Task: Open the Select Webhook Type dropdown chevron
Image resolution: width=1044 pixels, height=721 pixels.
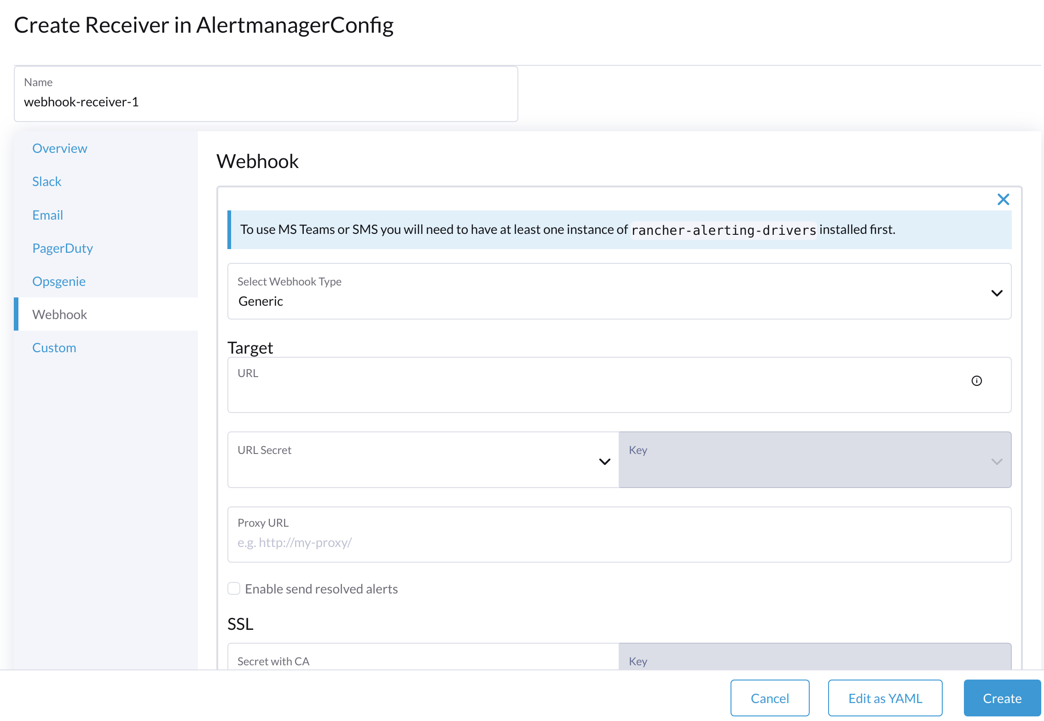Action: point(997,292)
